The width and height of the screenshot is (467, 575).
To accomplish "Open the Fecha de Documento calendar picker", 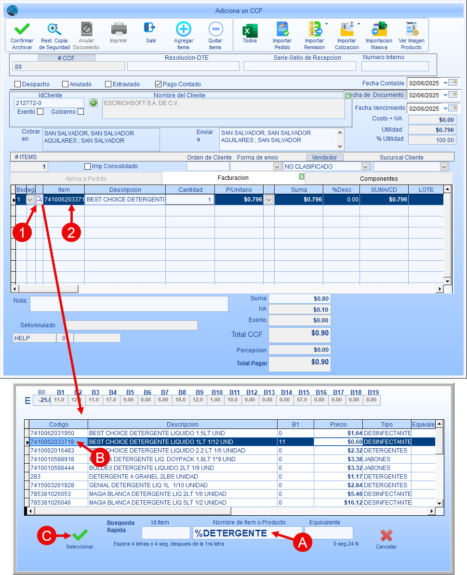I will click(453, 95).
